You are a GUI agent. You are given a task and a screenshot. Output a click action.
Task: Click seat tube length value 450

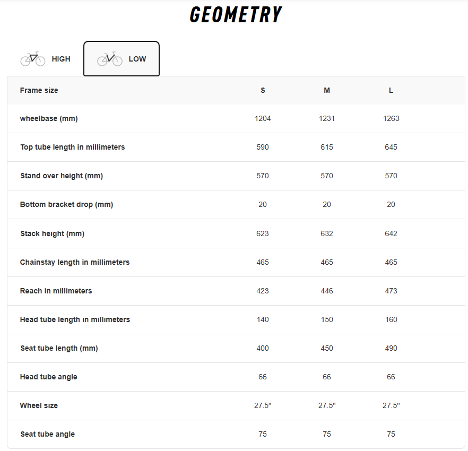327,348
